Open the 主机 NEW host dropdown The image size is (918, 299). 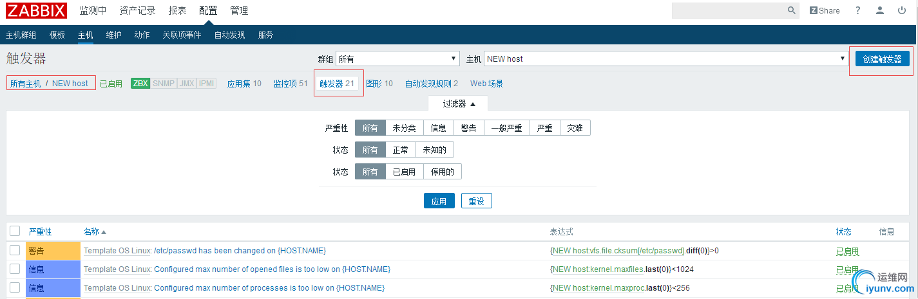(x=666, y=59)
